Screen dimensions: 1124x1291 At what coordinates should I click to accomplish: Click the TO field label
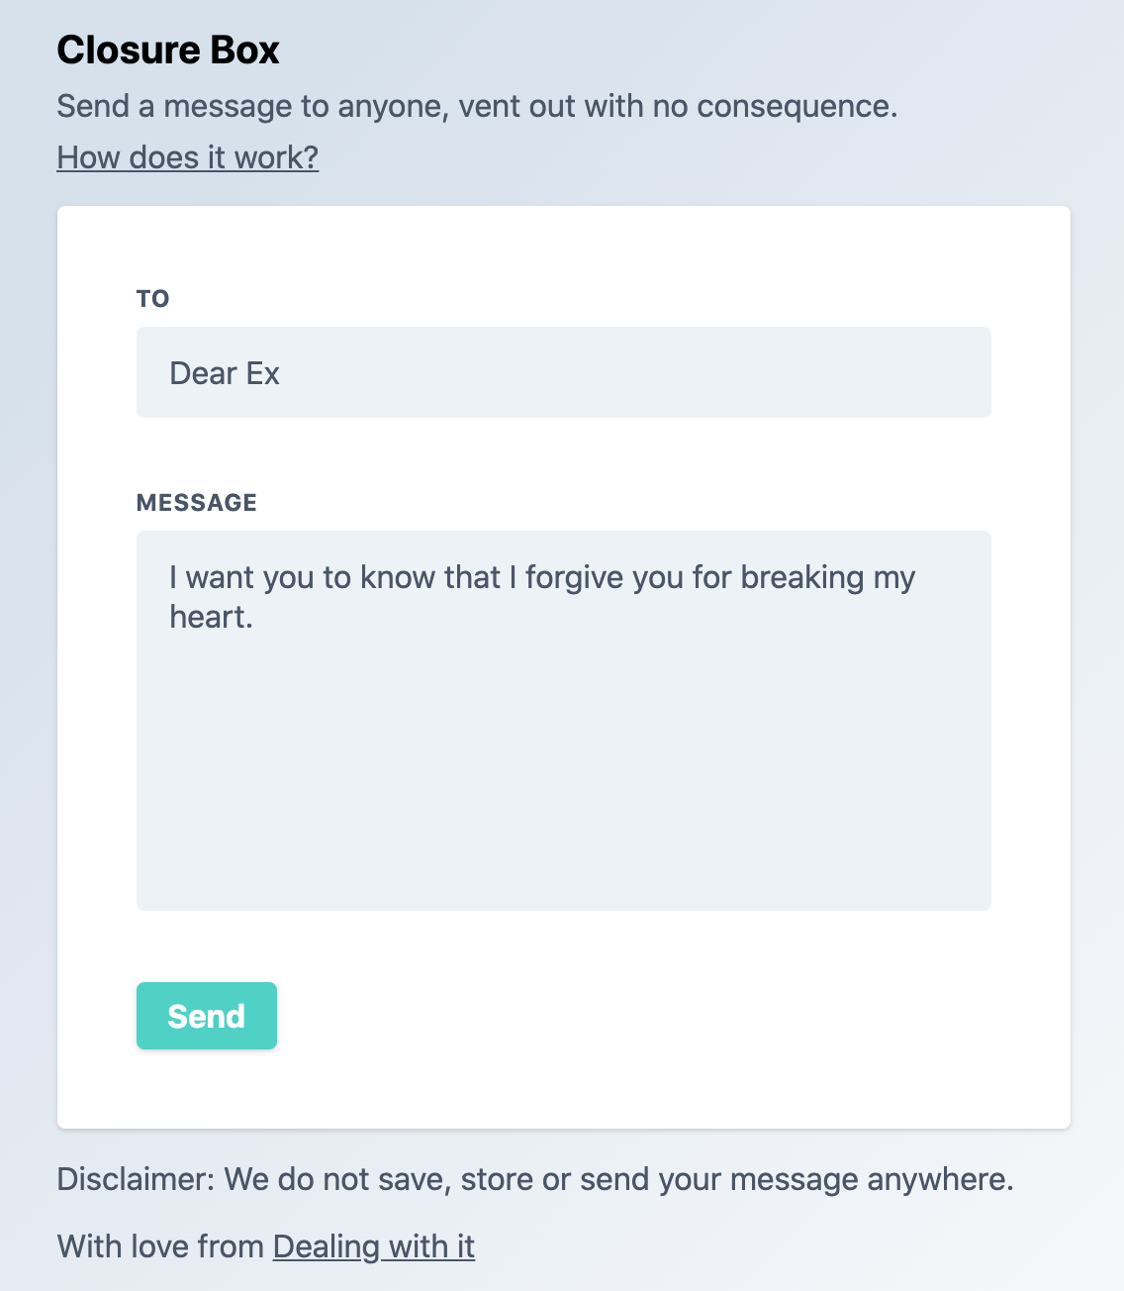coord(152,298)
